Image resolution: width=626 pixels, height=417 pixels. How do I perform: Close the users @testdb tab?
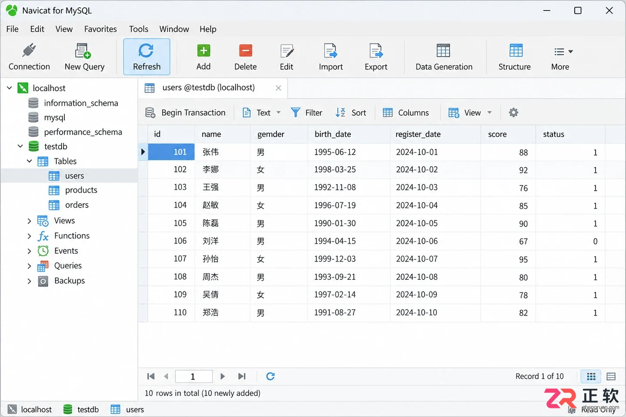pos(278,88)
